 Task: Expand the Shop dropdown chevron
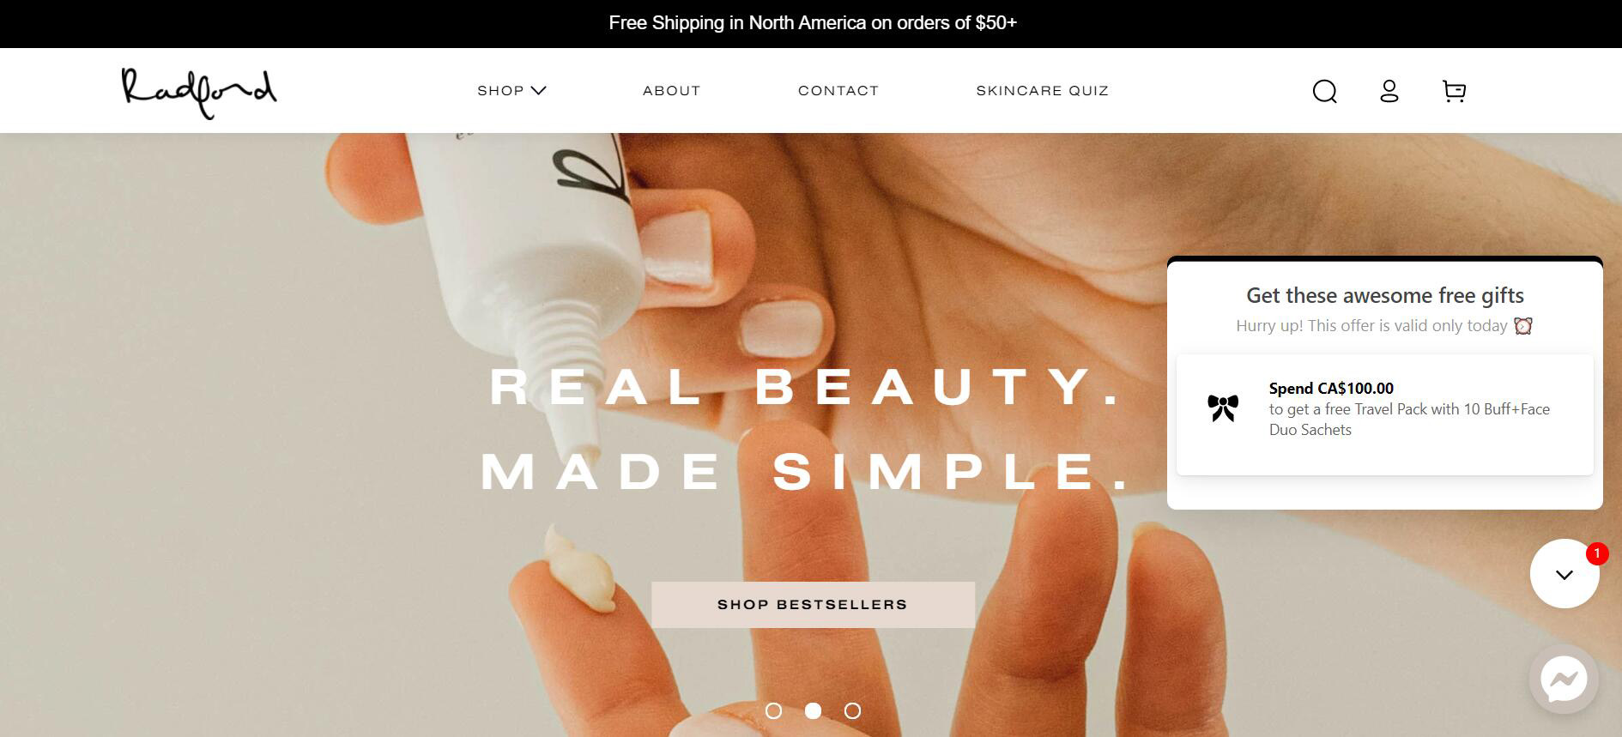tap(538, 90)
